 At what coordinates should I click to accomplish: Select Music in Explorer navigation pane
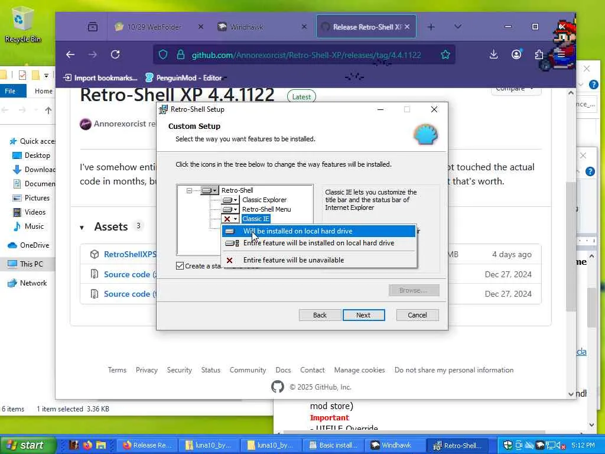point(30,226)
